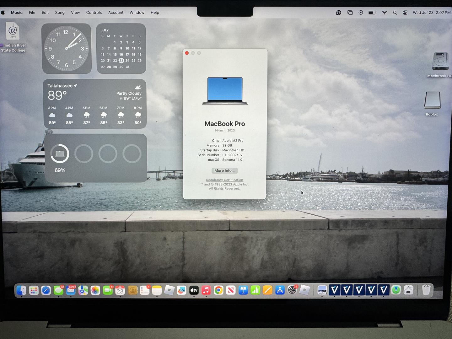Click More Info... button
Image resolution: width=452 pixels, height=339 pixels.
point(224,170)
